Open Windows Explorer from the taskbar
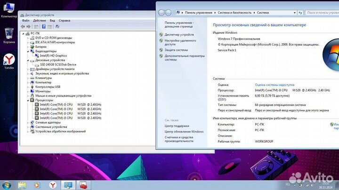The width and height of the screenshot is (339, 190). 22,185
